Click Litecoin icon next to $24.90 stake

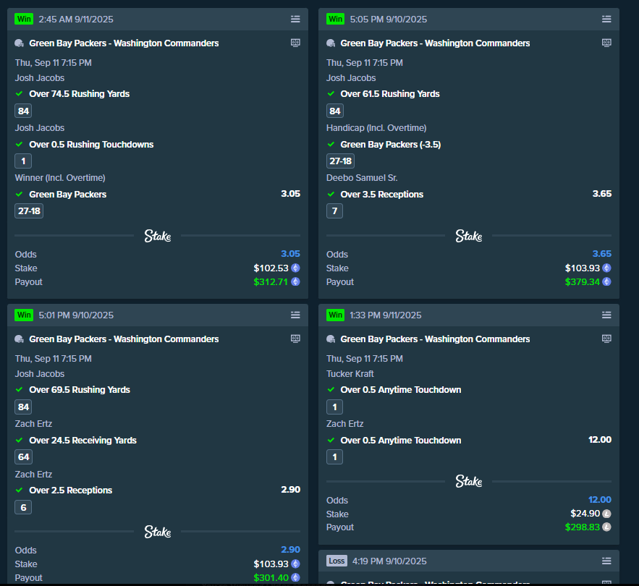coord(607,514)
